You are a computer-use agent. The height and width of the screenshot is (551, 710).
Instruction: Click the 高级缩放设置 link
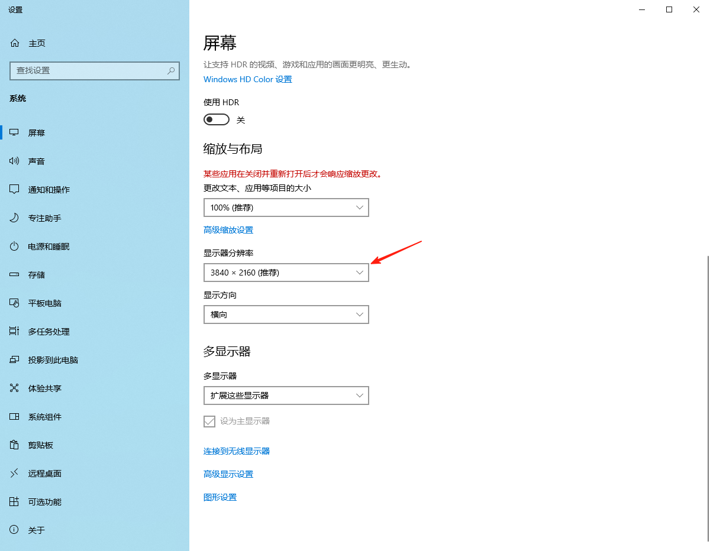[228, 230]
